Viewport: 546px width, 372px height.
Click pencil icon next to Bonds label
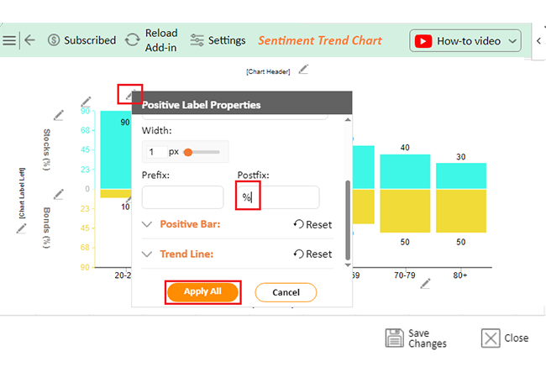pyautogui.click(x=59, y=194)
